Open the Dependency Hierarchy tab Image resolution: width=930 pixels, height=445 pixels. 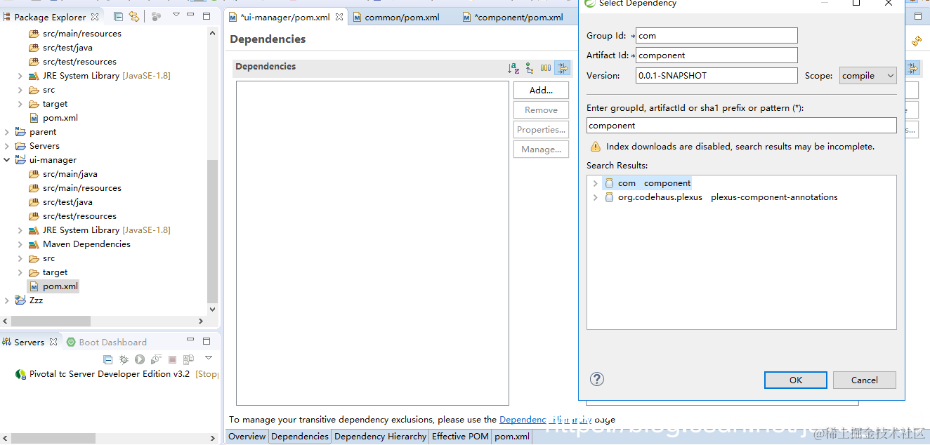click(x=380, y=436)
